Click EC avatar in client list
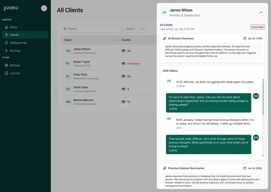Viewport: 271px width, 192px height. (68, 76)
